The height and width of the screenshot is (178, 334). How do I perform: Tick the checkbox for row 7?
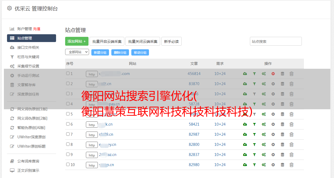68,134
